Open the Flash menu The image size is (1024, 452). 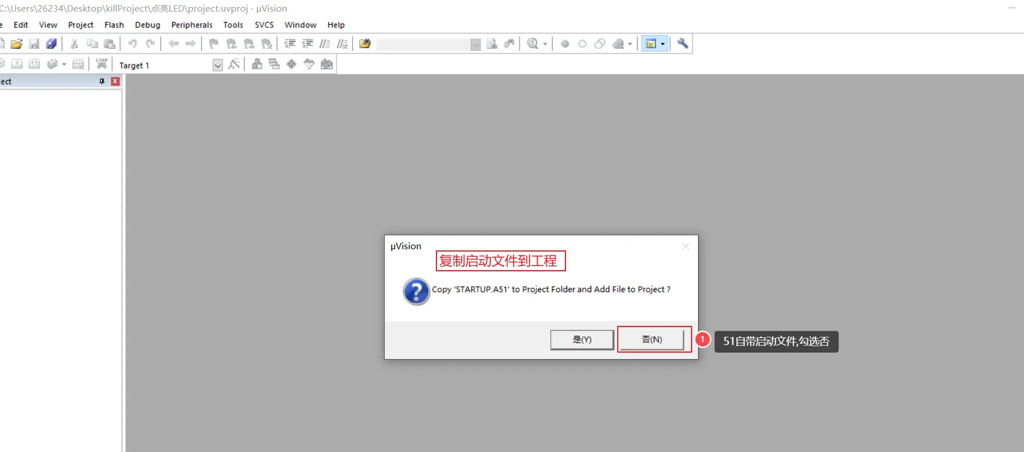(114, 25)
